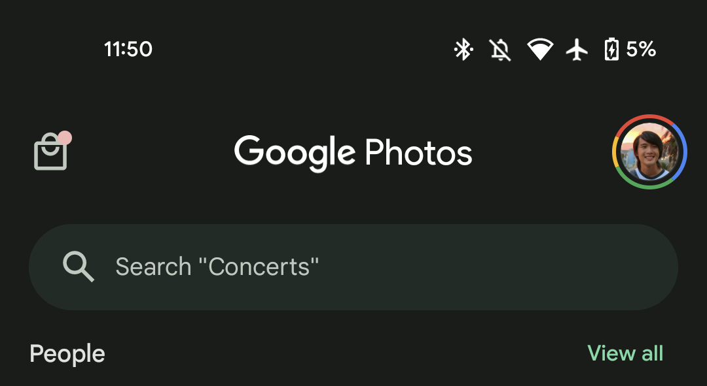Tap the airplane mode status icon
This screenshot has width=707, height=386.
point(577,50)
